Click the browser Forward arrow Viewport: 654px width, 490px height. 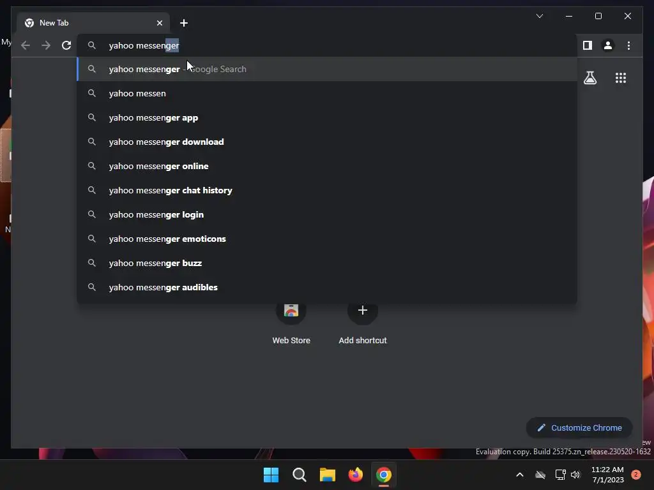[x=46, y=45]
